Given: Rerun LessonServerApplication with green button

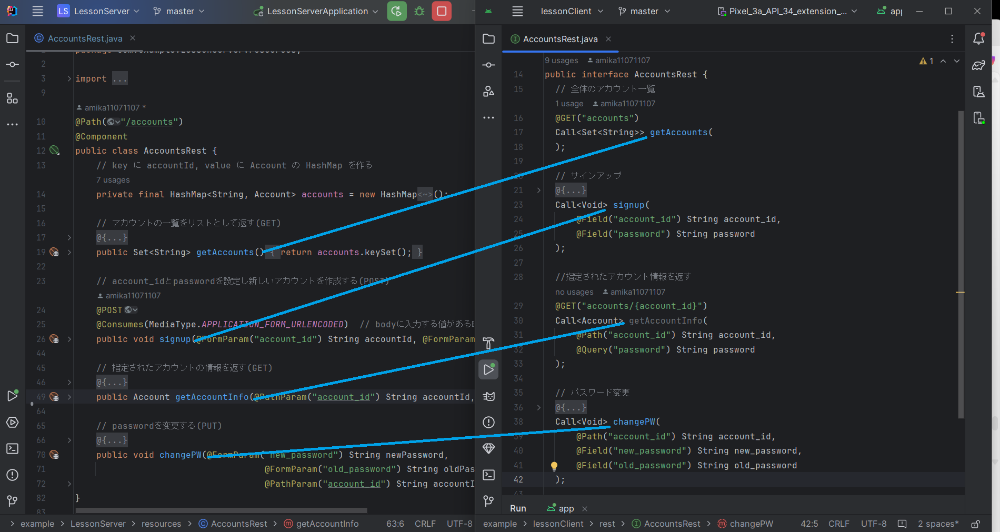Looking at the screenshot, I should [x=397, y=11].
